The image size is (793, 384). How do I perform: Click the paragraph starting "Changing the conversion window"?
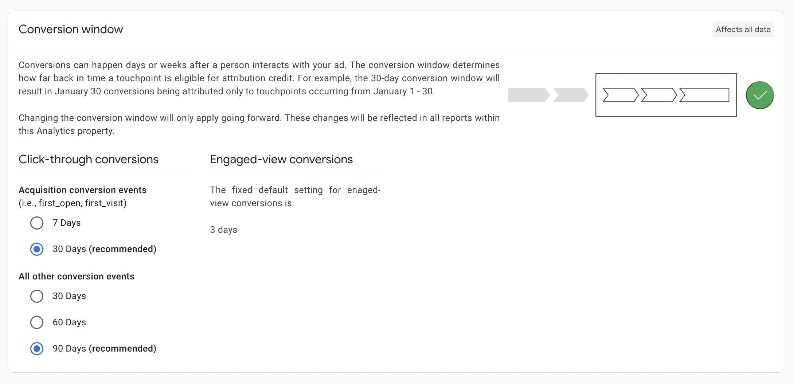(259, 124)
